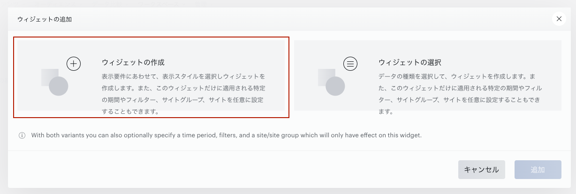Click the description starting データの種類を選択して
The width and height of the screenshot is (576, 194).
click(460, 94)
